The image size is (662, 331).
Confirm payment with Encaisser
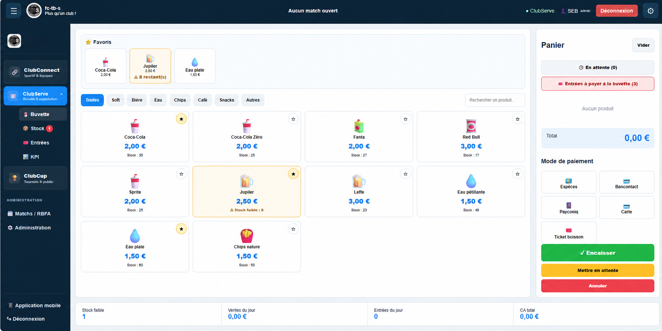coord(597,253)
